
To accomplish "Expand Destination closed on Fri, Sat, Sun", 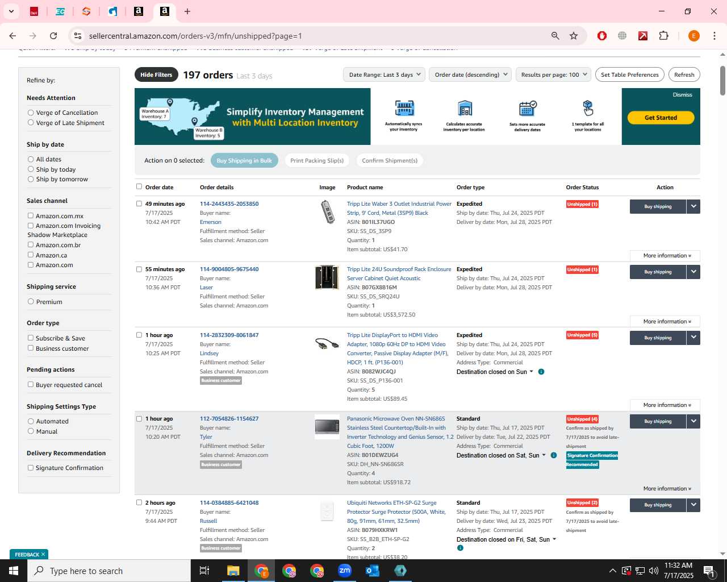I will [x=554, y=539].
